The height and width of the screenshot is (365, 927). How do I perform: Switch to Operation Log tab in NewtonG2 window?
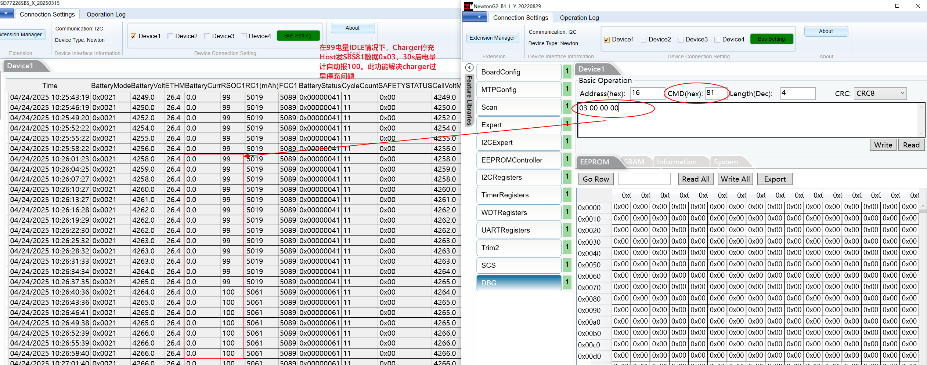[579, 18]
